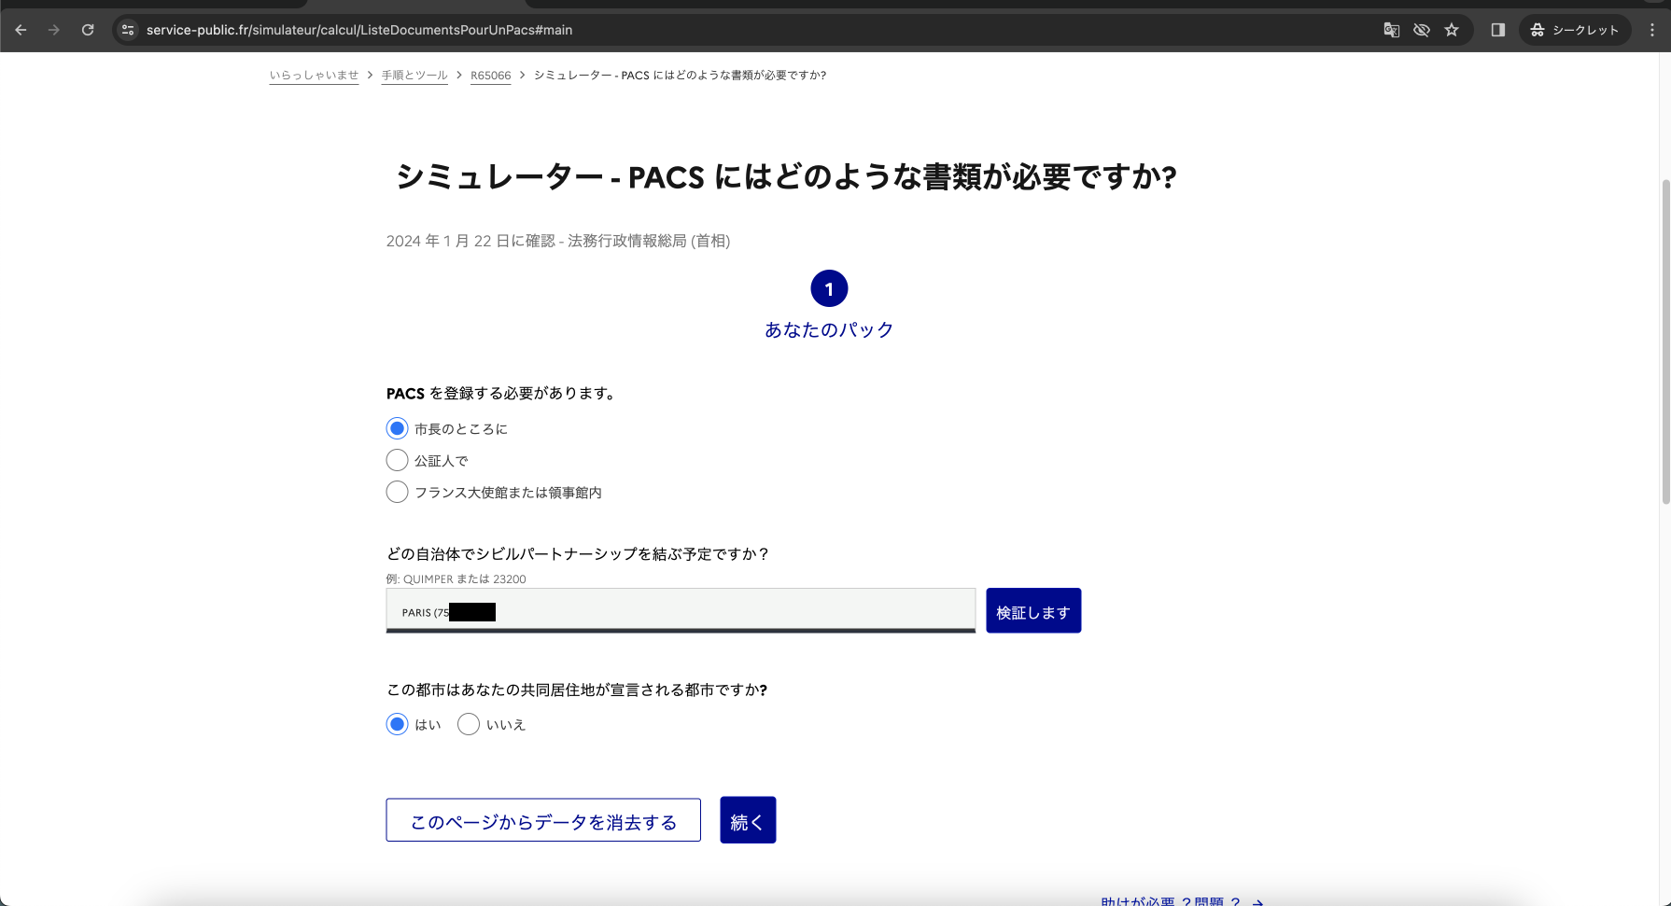Click the browser back arrow
Viewport: 1671px width, 906px height.
pyautogui.click(x=21, y=30)
